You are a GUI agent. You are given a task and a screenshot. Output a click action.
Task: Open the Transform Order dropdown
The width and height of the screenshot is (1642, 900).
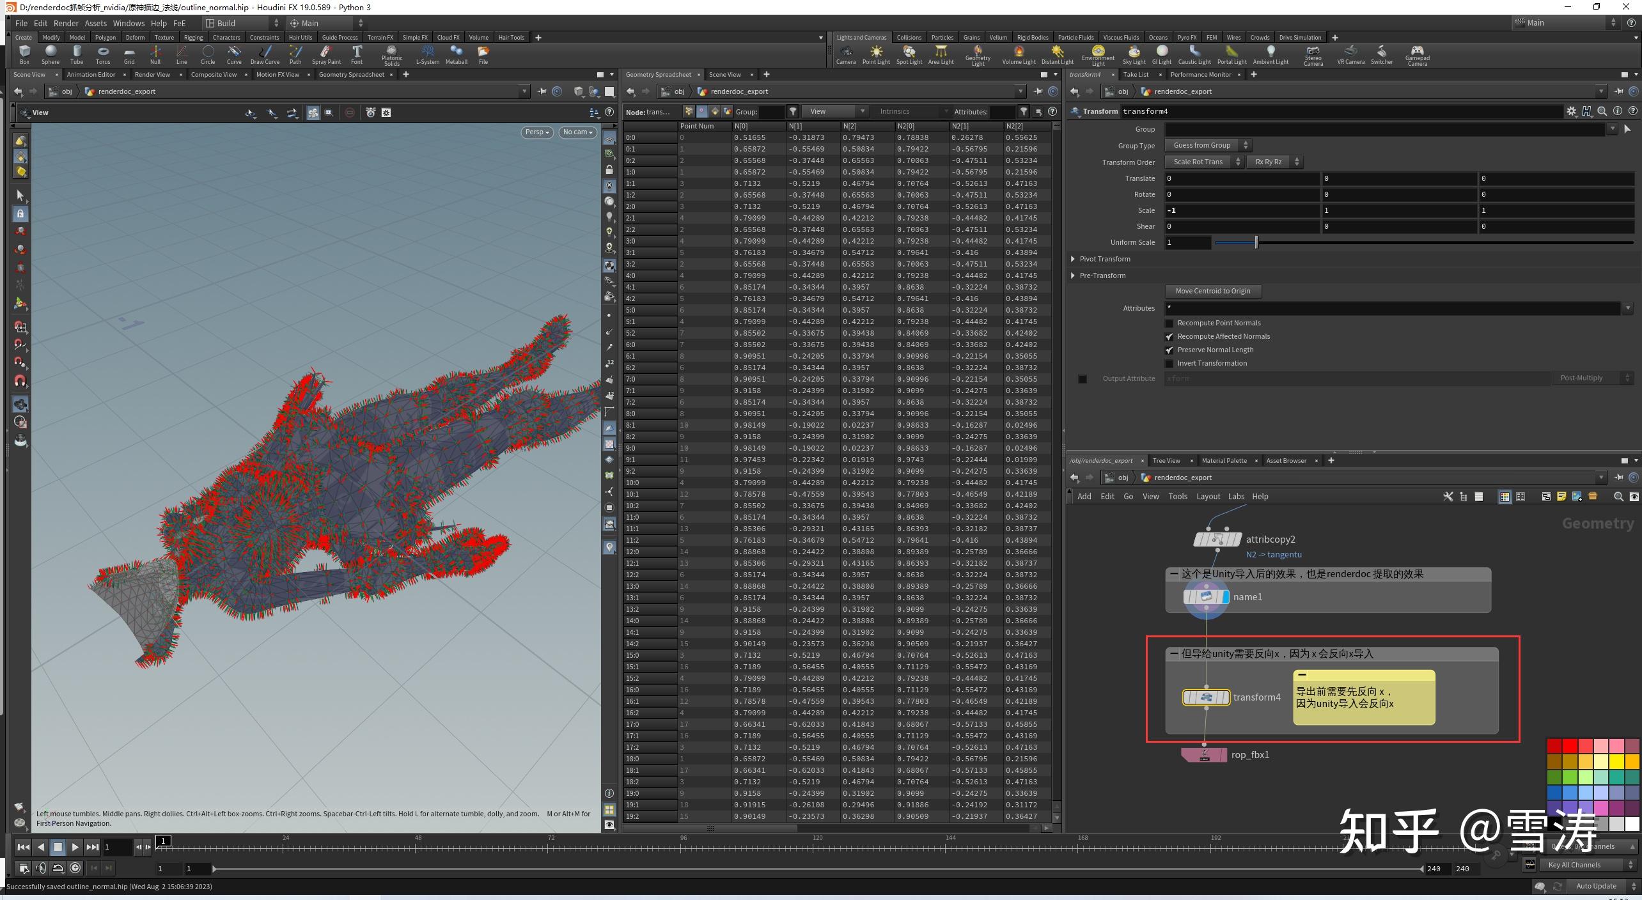[1203, 161]
